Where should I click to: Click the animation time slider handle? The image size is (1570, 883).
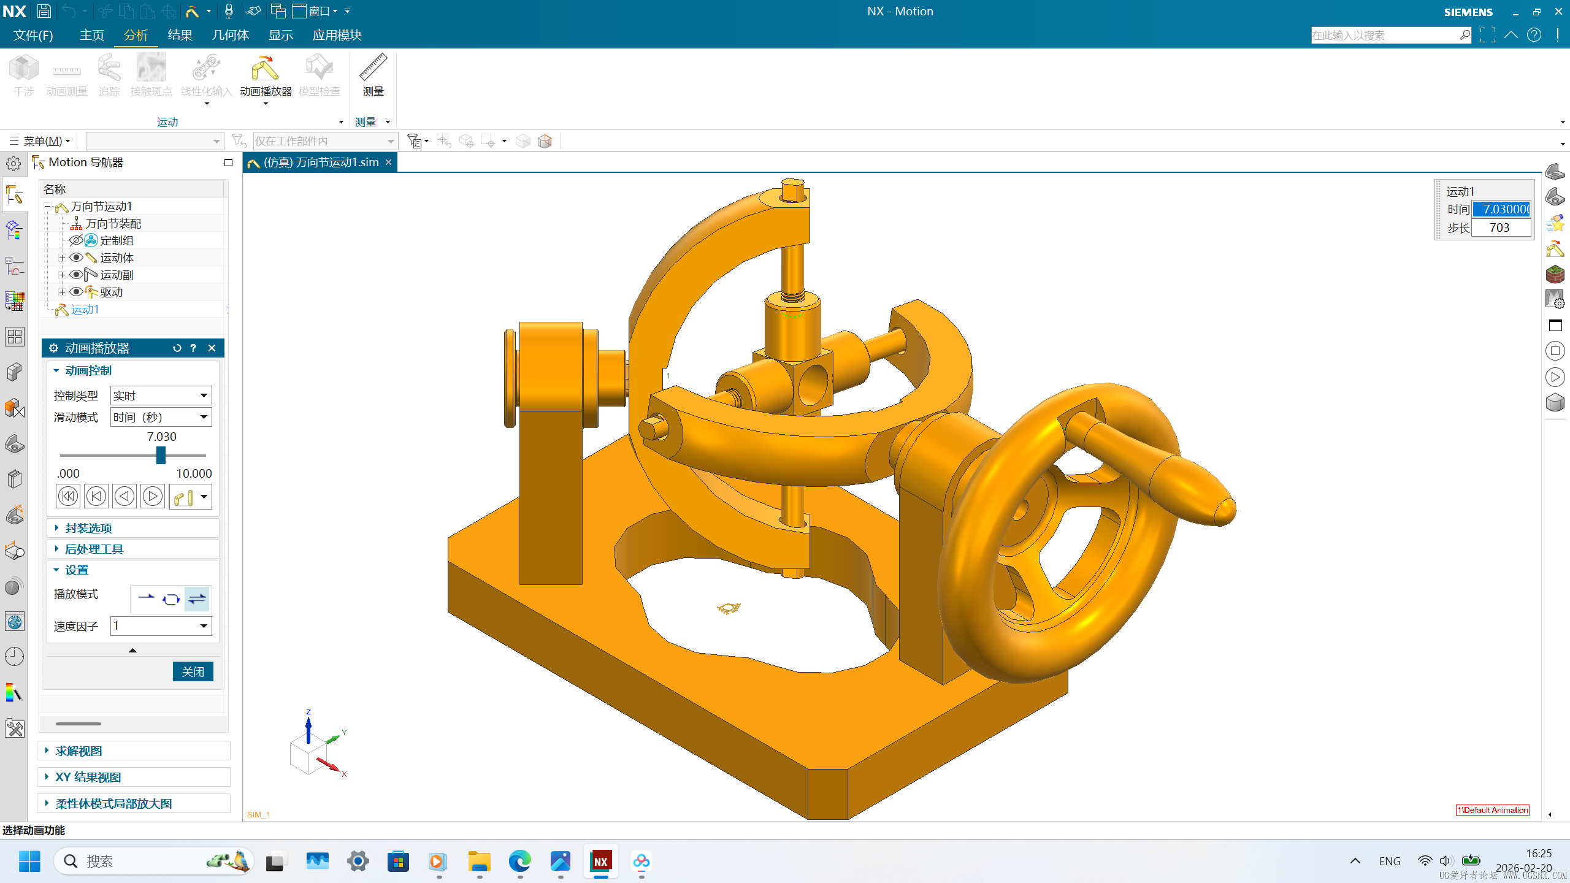(x=161, y=455)
